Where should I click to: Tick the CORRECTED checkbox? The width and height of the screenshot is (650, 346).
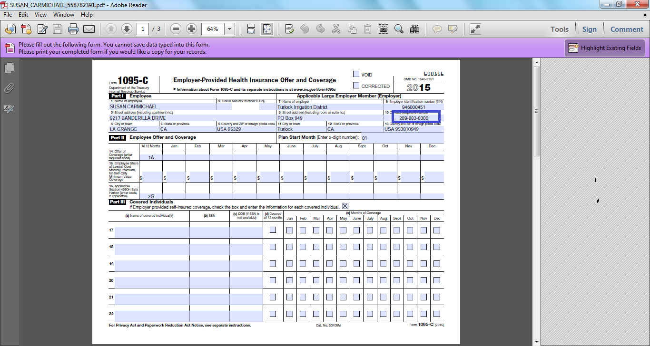[356, 86]
